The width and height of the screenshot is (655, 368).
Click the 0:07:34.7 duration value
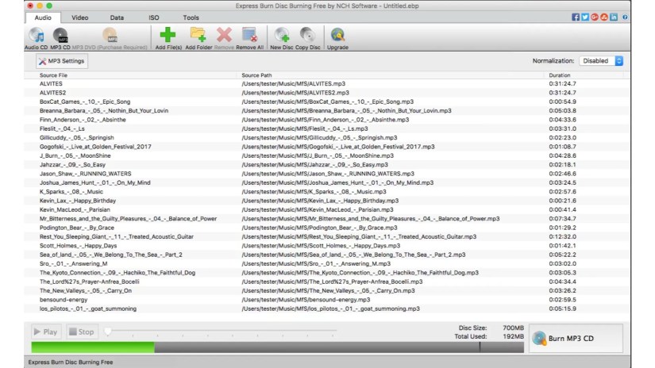[x=562, y=219]
